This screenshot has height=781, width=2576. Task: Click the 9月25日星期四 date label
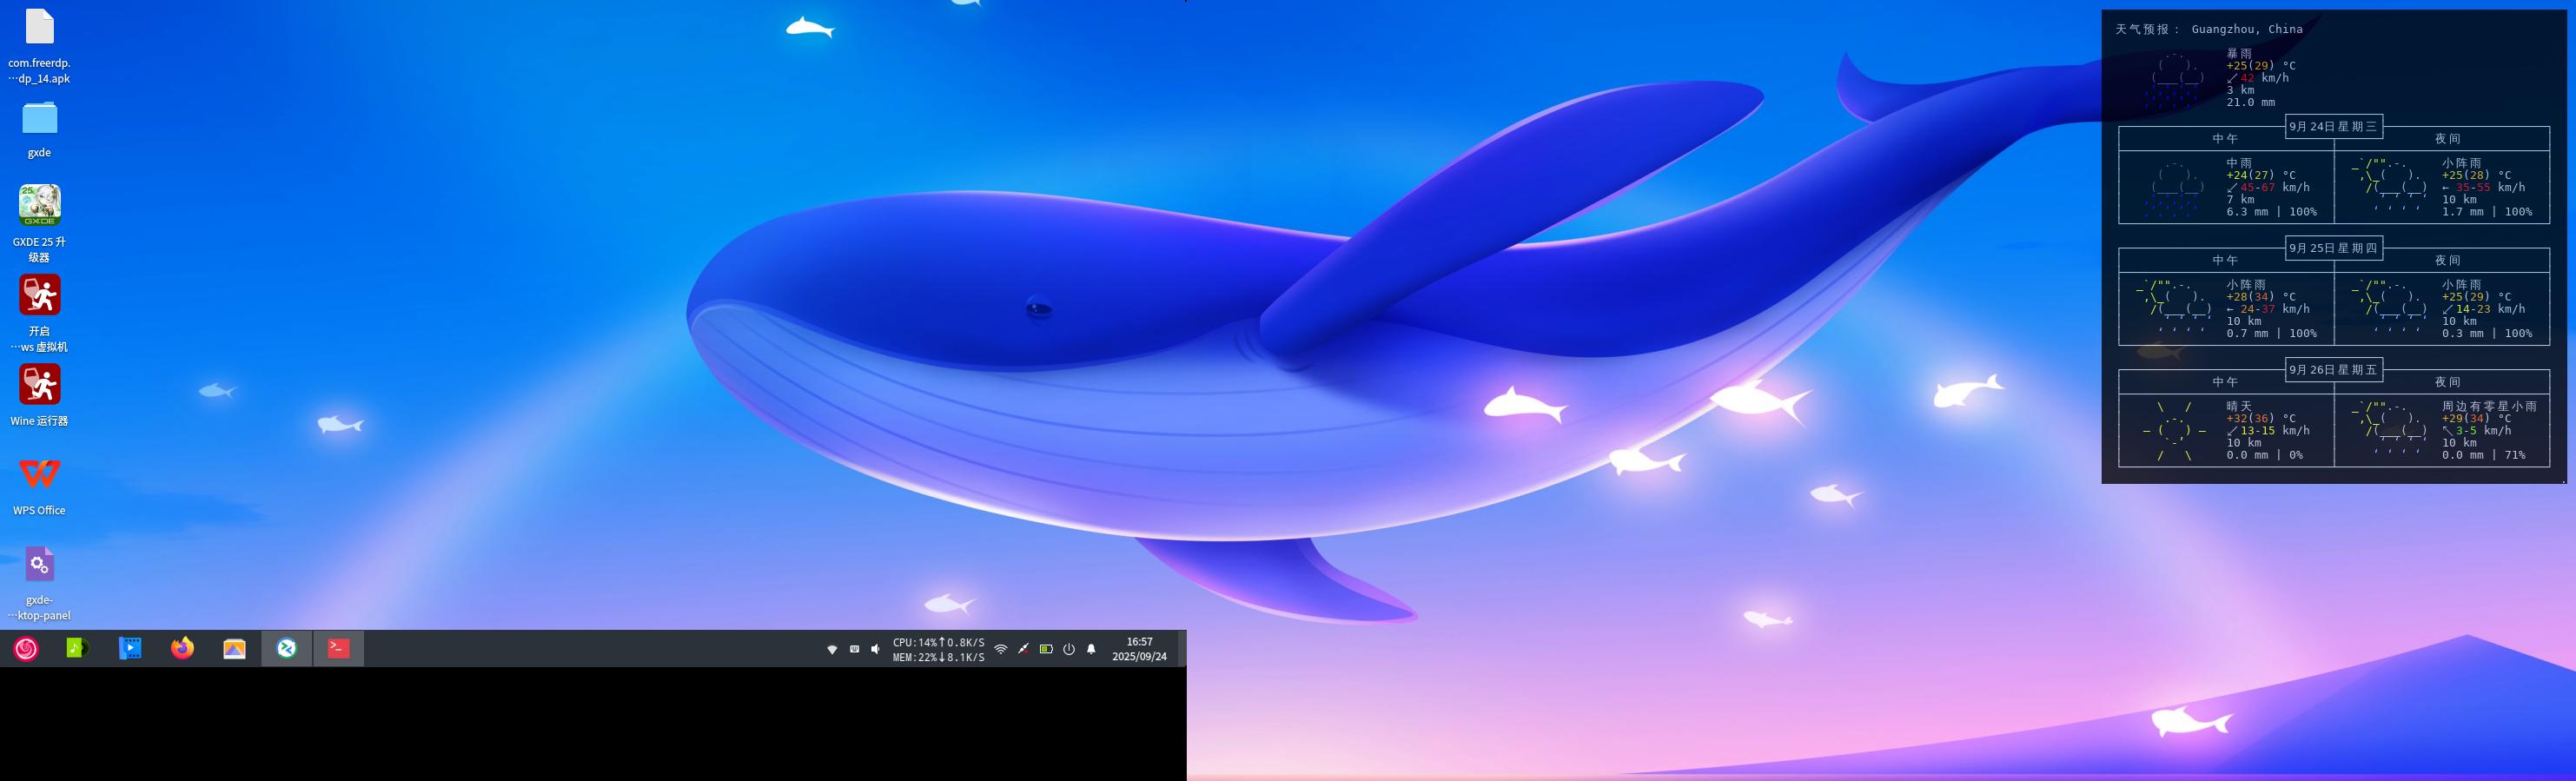pos(2333,248)
